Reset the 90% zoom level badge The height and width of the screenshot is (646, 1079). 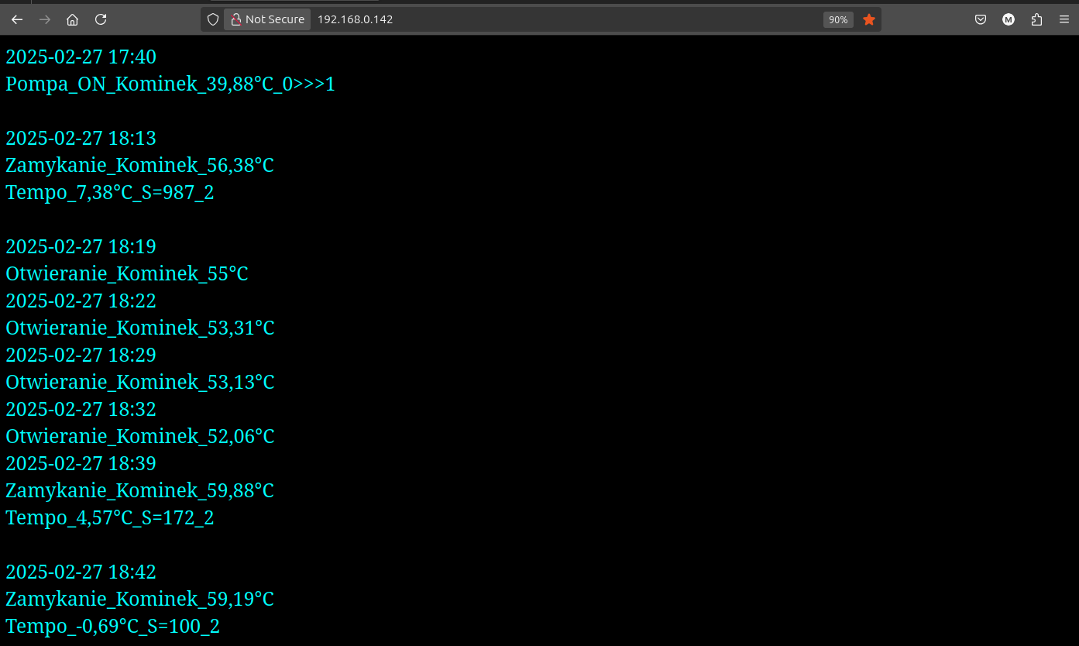pyautogui.click(x=838, y=19)
